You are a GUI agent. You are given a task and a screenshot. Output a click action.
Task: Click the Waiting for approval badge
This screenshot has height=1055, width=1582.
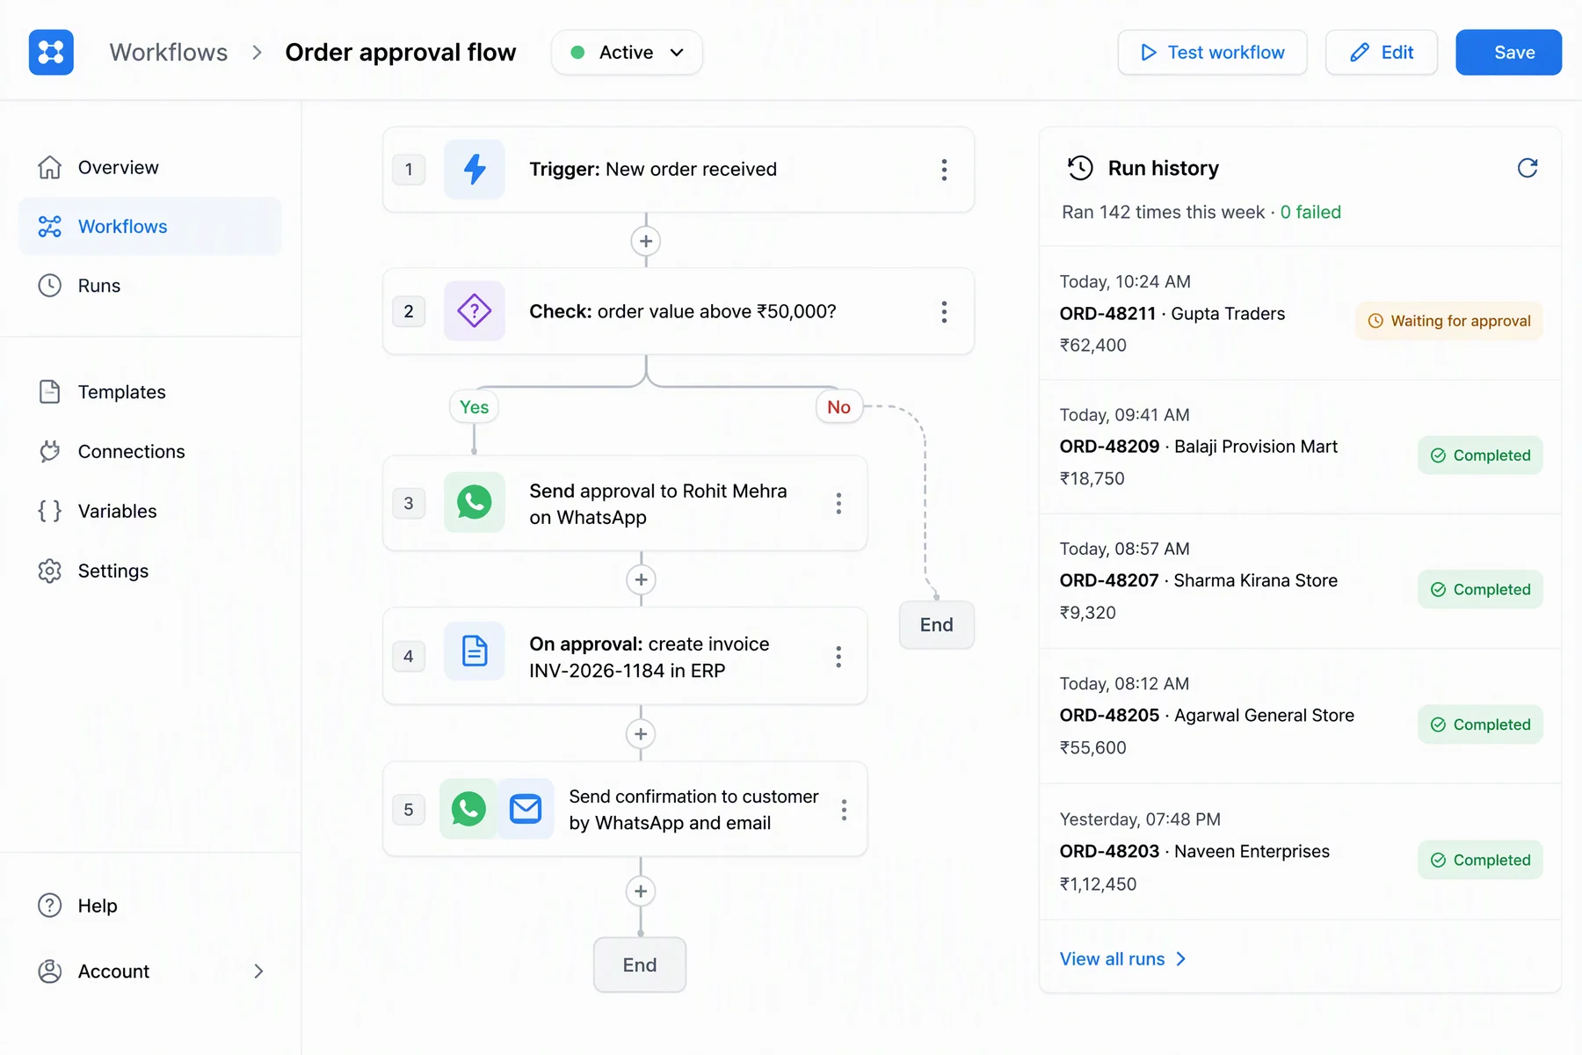point(1449,321)
